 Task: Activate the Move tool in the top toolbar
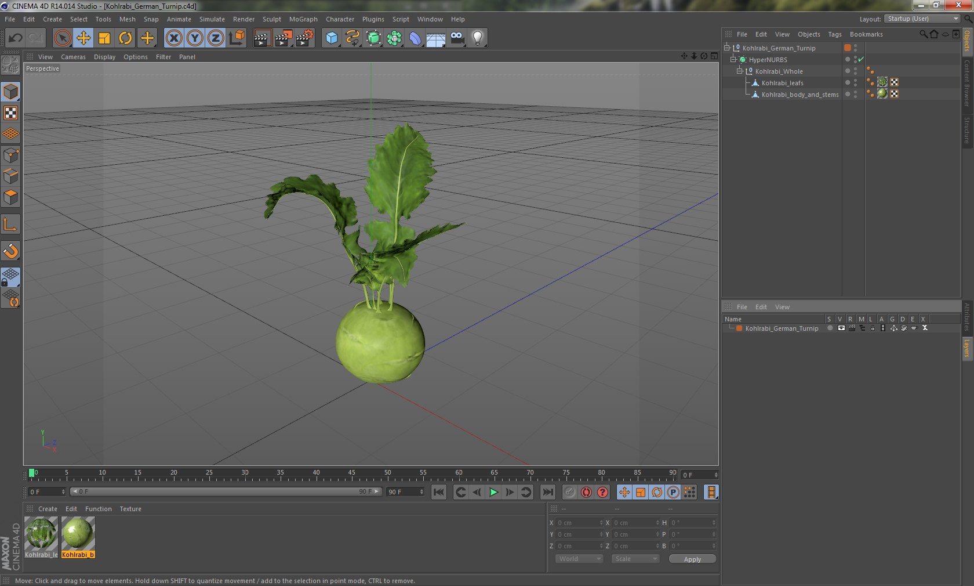(83, 38)
